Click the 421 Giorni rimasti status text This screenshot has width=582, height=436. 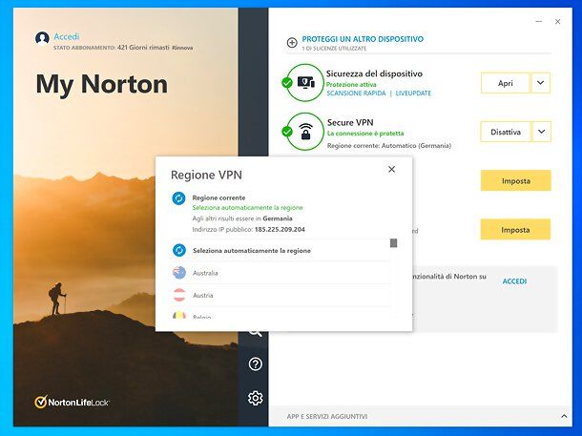click(x=143, y=48)
